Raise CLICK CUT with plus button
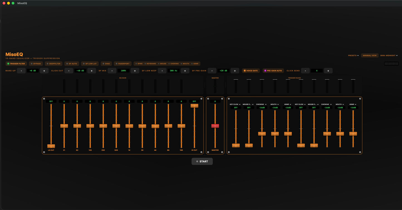The width and height of the screenshot is (402, 210). (92, 71)
